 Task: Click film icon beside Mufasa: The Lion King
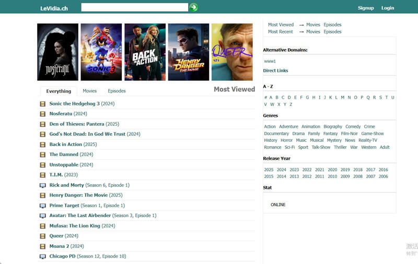point(43,226)
